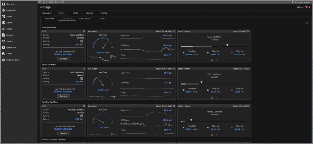Open the Bug Report Log

[x=13, y=60]
